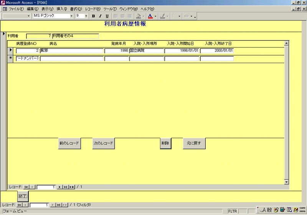Click the 利用者その4 name field
Viewport: 307px width, 215px height.
point(75,36)
